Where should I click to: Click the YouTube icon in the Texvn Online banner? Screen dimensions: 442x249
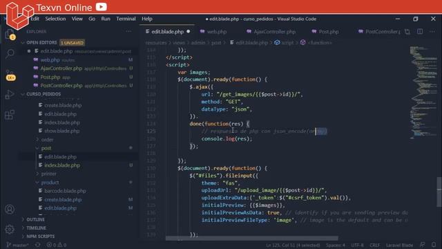point(102,6)
